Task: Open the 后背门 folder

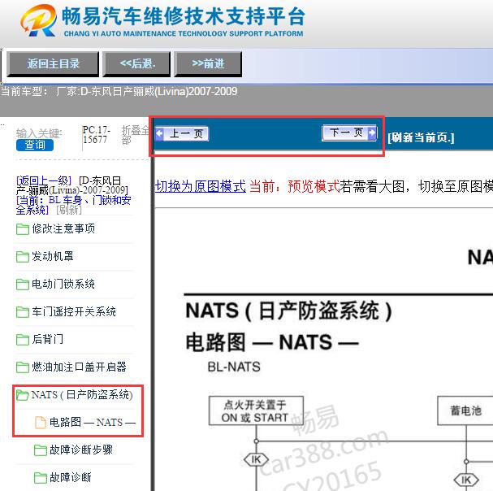Action: tap(47, 339)
